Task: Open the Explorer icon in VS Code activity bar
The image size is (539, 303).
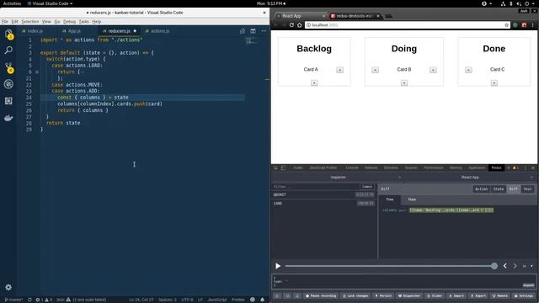Action: point(8,34)
